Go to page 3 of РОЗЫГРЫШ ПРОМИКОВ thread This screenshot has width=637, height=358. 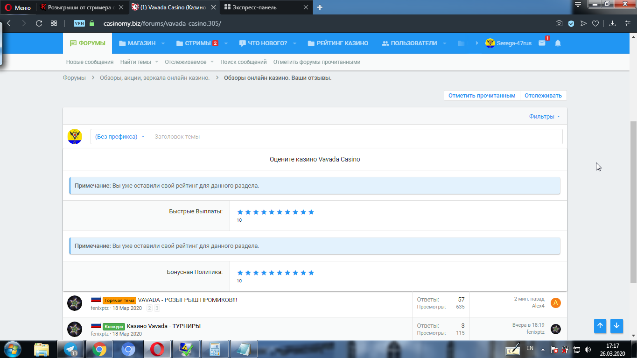click(157, 308)
